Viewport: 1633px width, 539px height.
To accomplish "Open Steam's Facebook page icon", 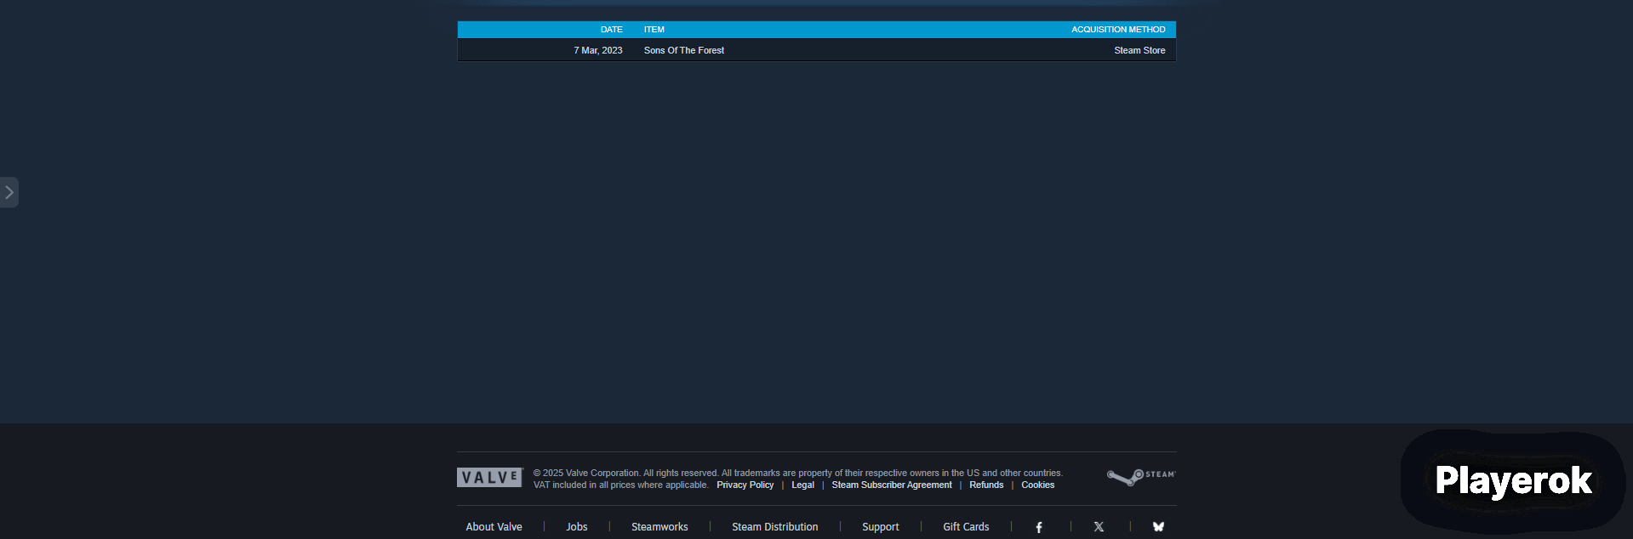I will point(1039,527).
